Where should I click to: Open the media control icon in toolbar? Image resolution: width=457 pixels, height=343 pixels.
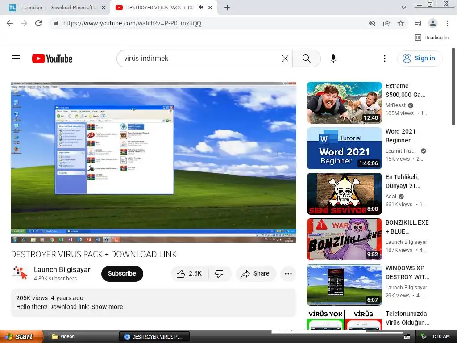pos(418,23)
